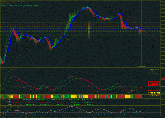Click the 'Entry:' row label in the CCI table
The image size is (165, 118).
[9, 103]
